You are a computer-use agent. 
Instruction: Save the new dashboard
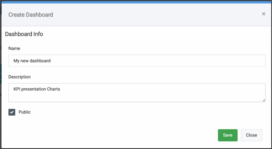[228, 135]
